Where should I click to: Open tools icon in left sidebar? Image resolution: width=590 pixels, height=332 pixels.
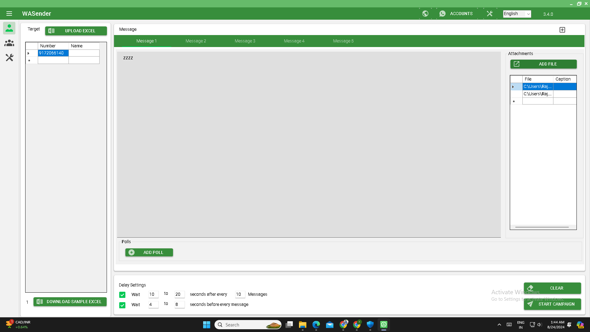coord(9,57)
